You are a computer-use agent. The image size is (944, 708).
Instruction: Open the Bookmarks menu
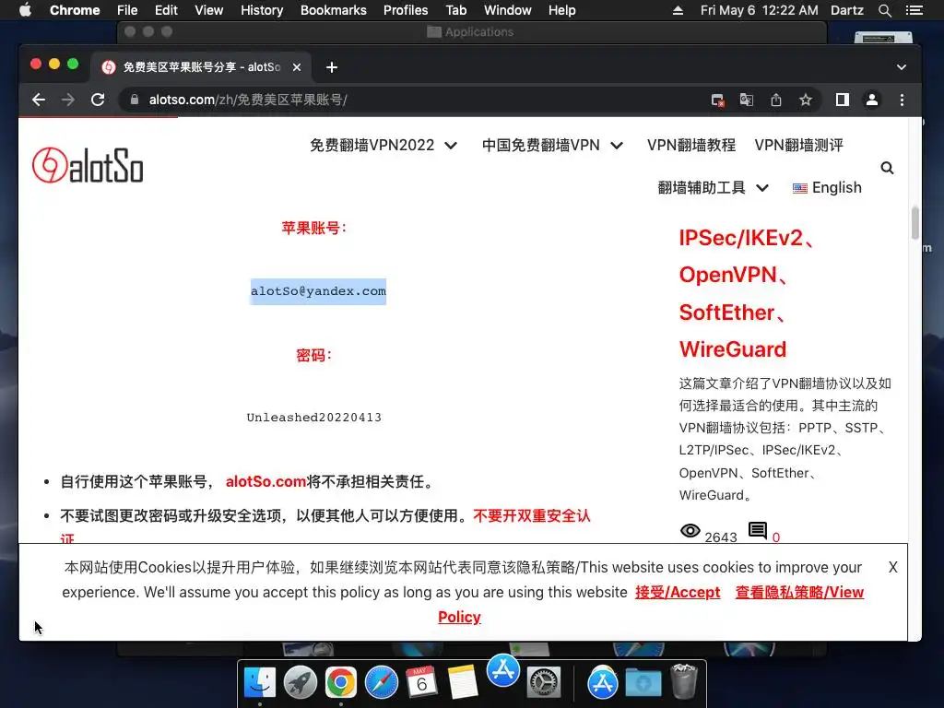click(334, 10)
